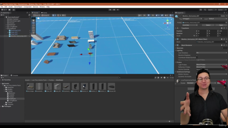Open the LivingRoom folder in Project tree

tap(13, 101)
